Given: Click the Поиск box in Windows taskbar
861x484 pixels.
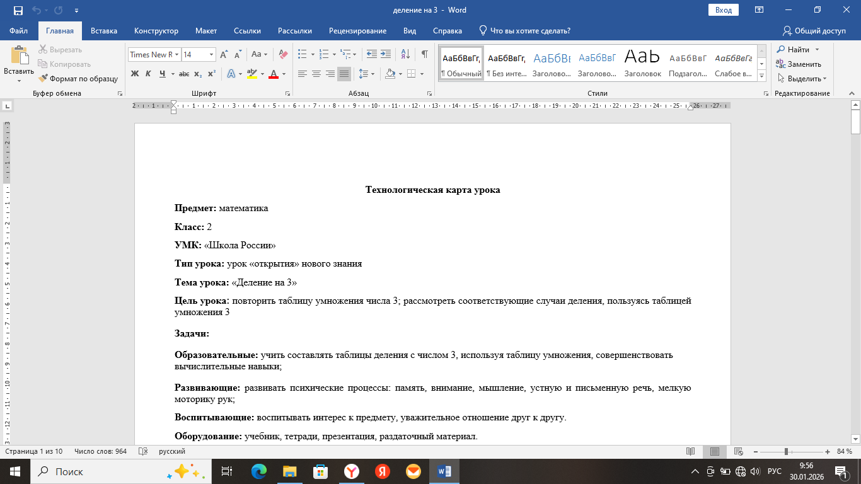Looking at the screenshot, I should pyautogui.click(x=95, y=471).
